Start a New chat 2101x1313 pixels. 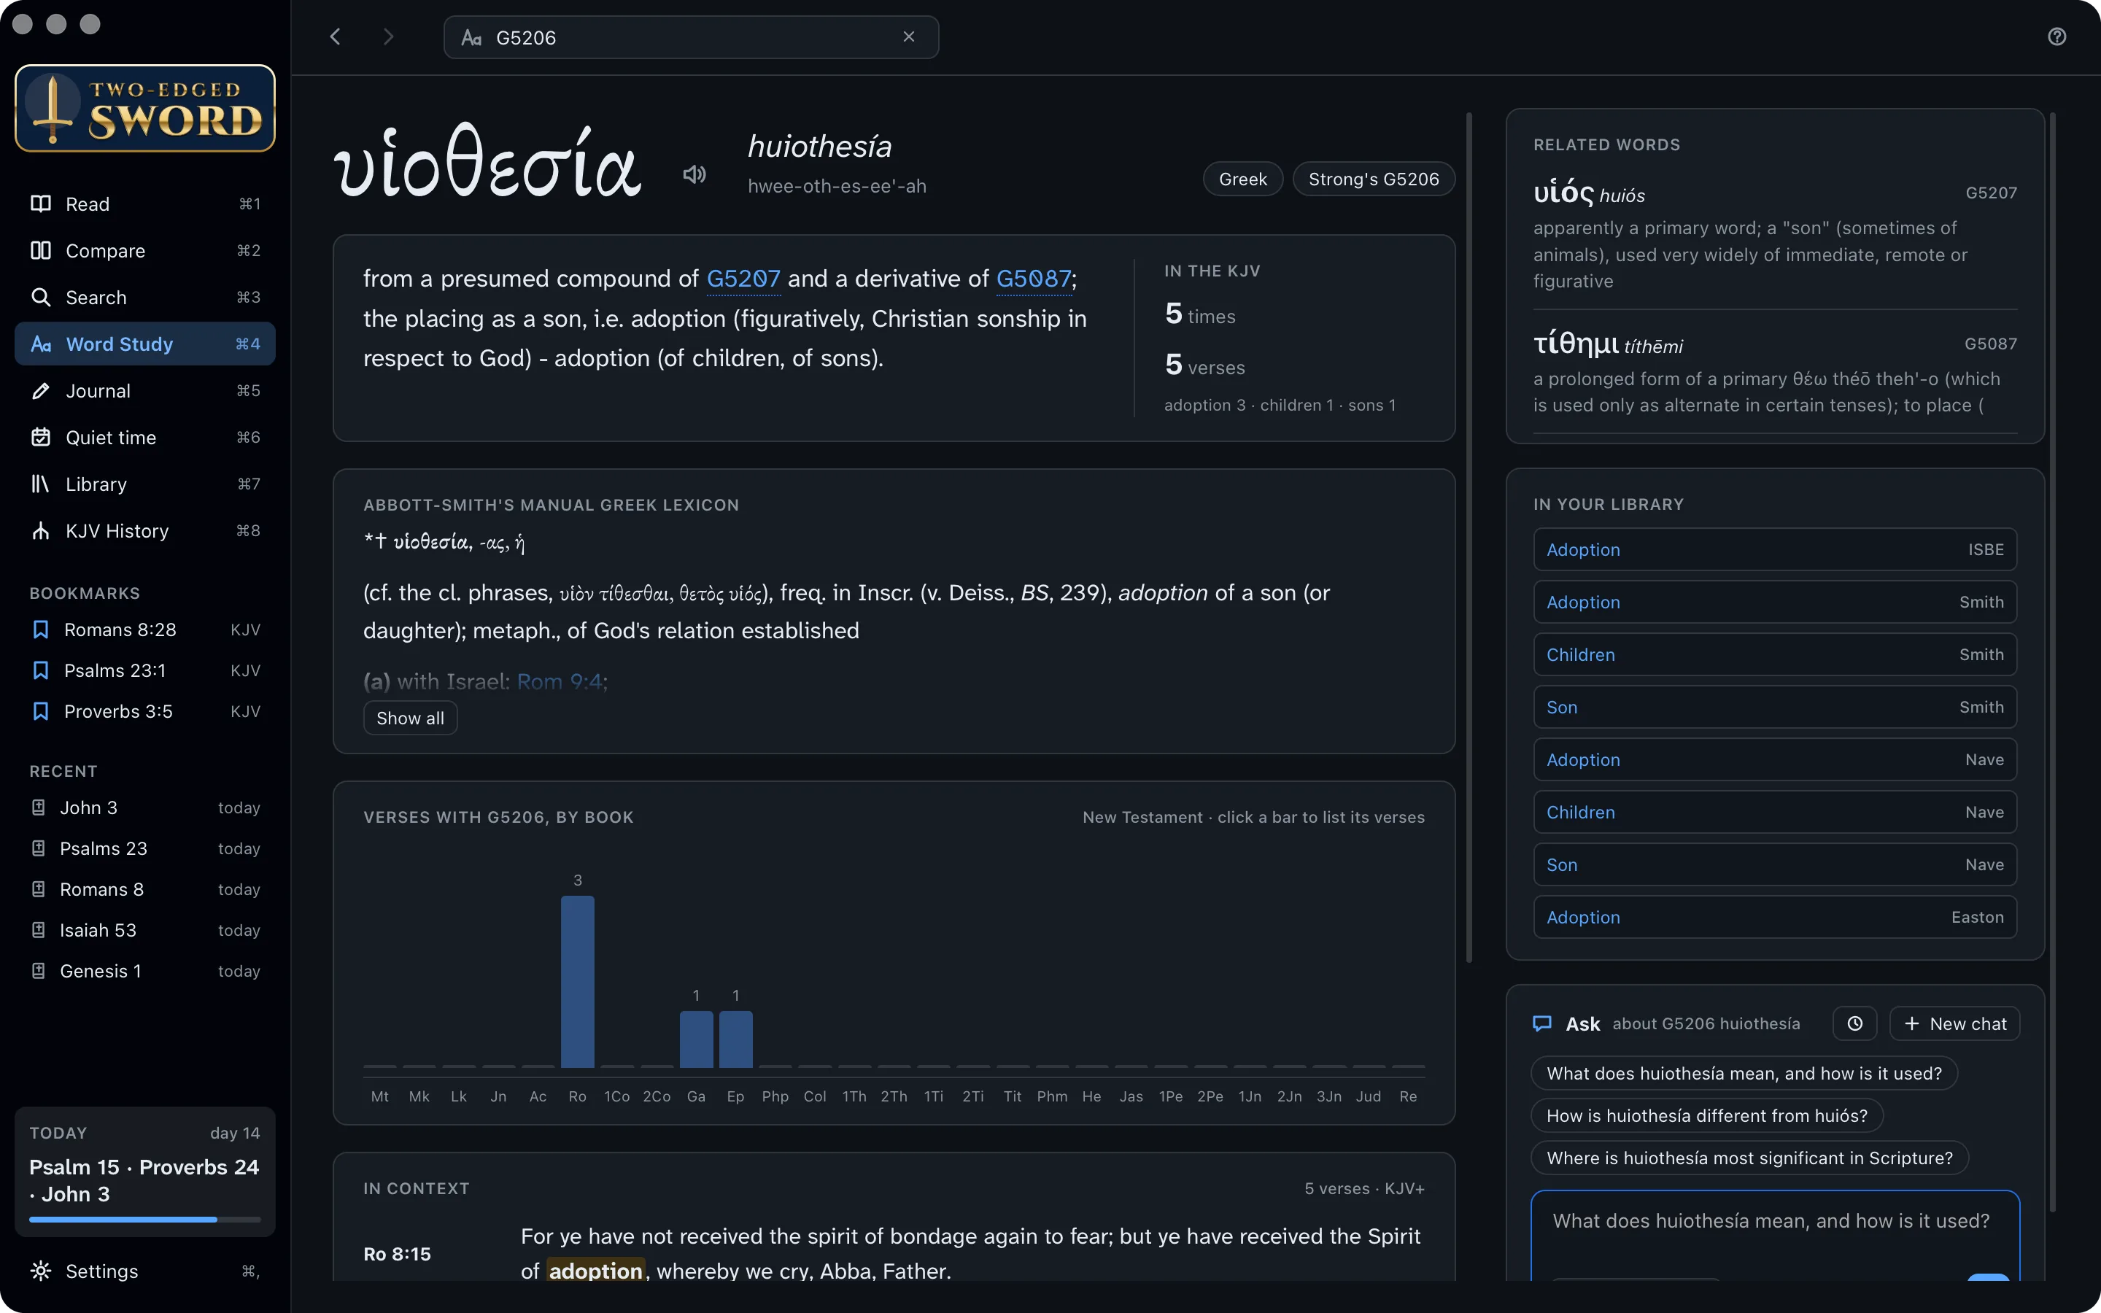coord(1955,1023)
